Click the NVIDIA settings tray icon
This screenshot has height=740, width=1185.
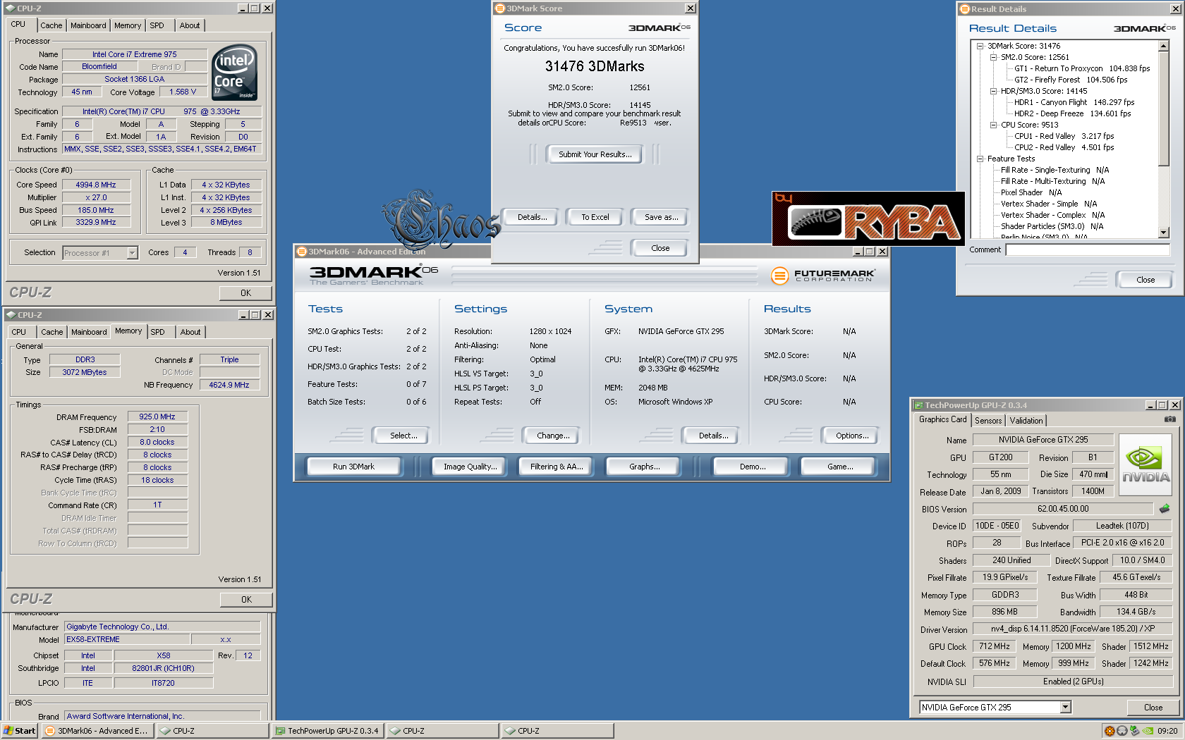1148,731
